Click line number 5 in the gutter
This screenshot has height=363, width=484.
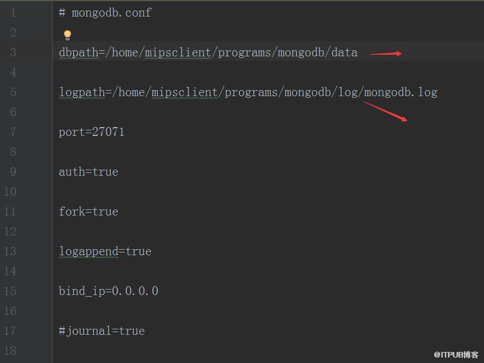(13, 92)
